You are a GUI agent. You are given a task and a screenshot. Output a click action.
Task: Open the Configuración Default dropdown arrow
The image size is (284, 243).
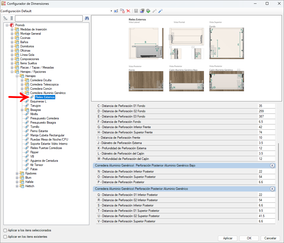111,11
